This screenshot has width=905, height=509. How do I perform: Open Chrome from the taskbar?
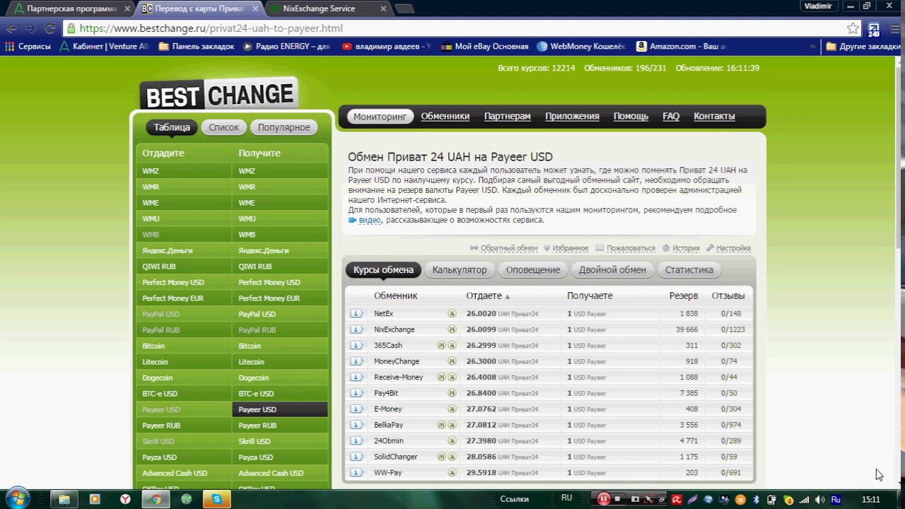pyautogui.click(x=156, y=499)
